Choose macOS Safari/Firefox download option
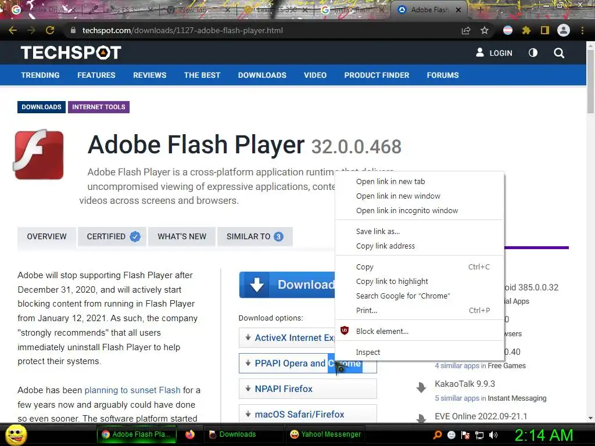Viewport: 595px width, 446px height. coord(308,413)
